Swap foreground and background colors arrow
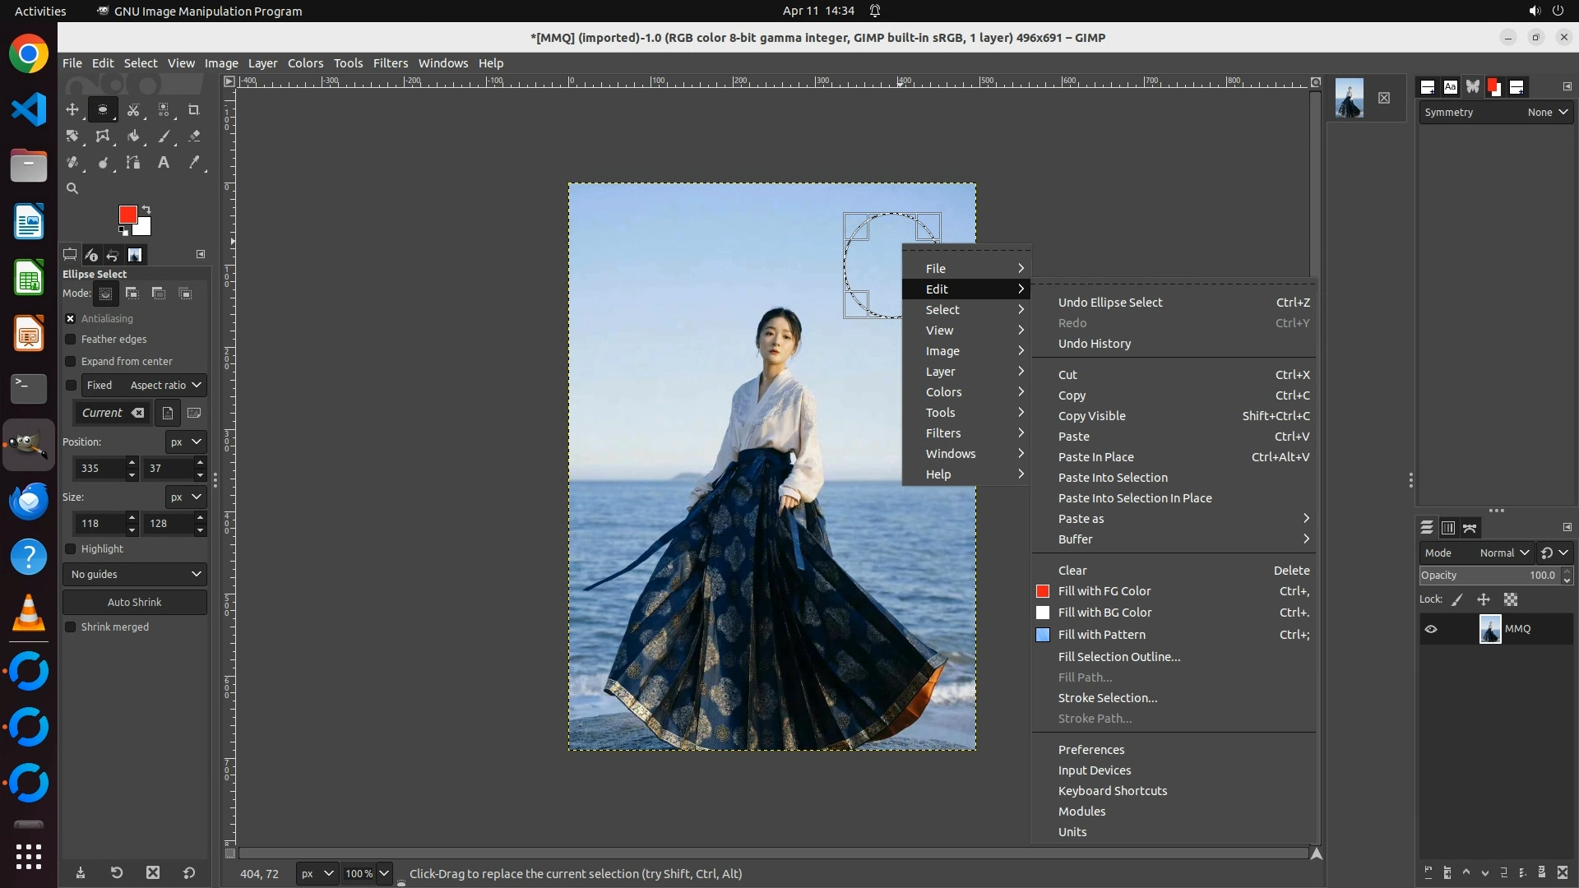Image resolution: width=1579 pixels, height=888 pixels. pos(146,209)
